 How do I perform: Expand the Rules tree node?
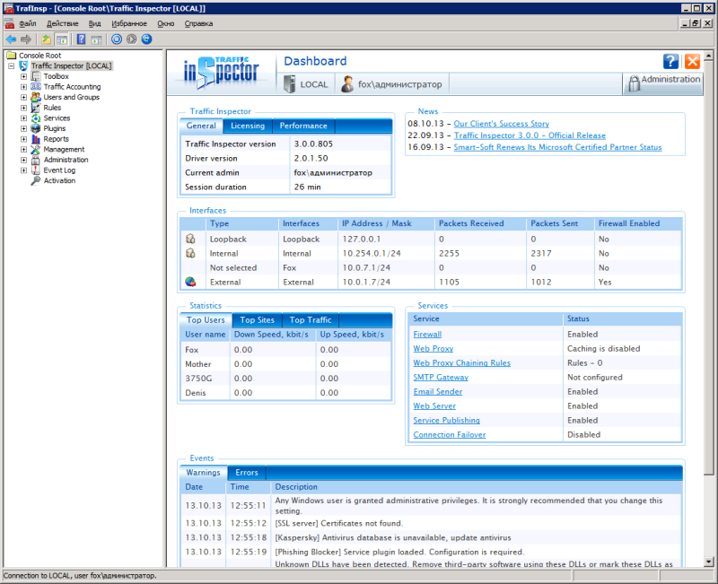pos(24,108)
